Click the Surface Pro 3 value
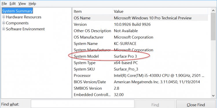Image resolution: width=217 pixels, height=108 pixels. (125, 56)
